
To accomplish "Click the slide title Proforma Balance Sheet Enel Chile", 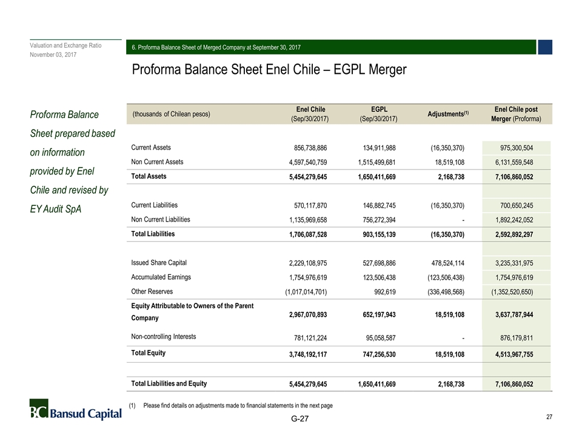I will pyautogui.click(x=269, y=70).
